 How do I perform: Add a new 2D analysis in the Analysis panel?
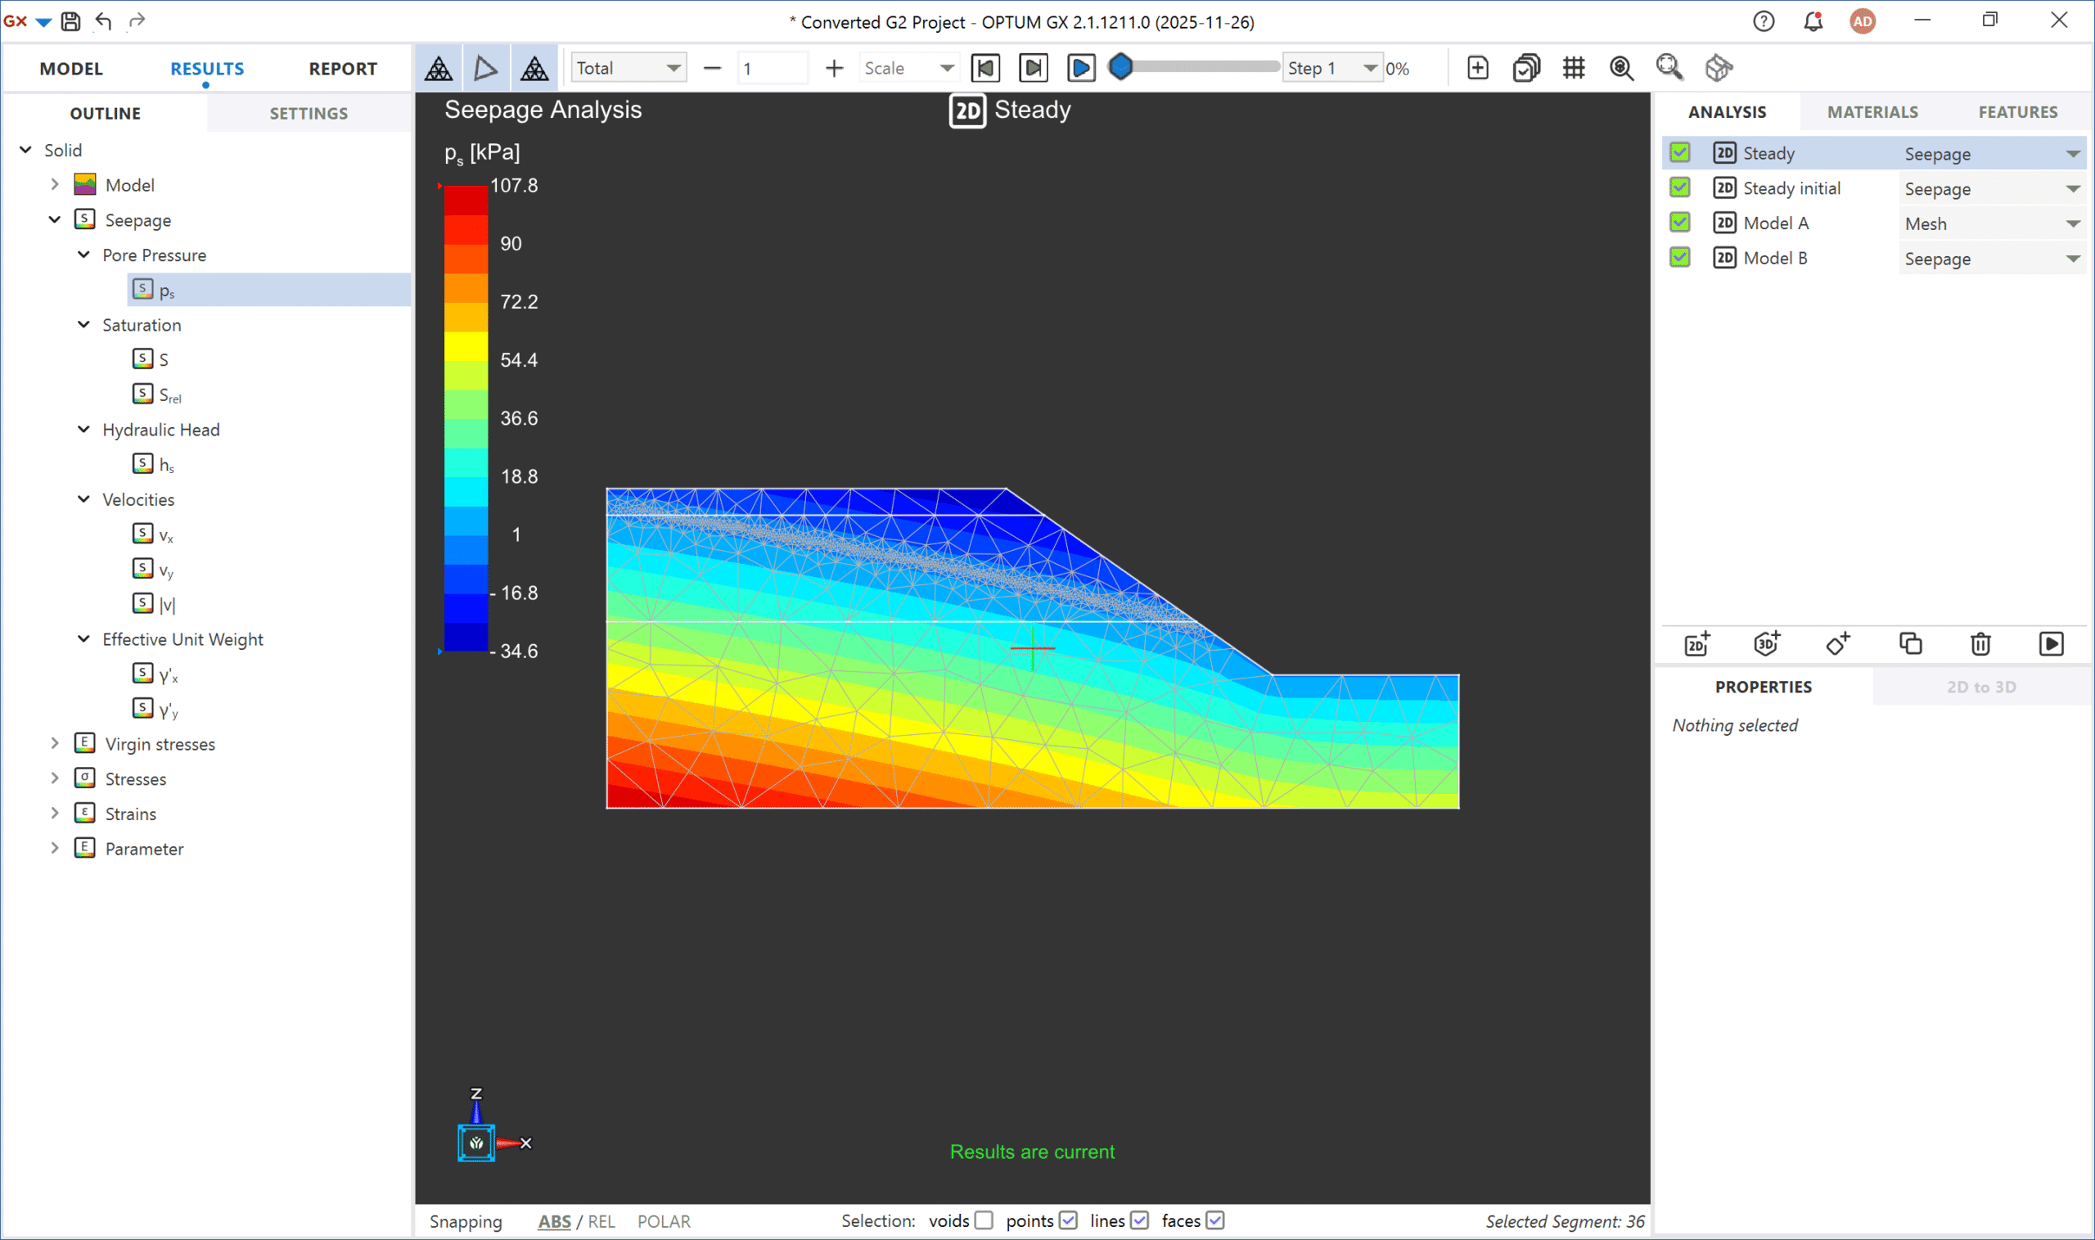point(1696,644)
